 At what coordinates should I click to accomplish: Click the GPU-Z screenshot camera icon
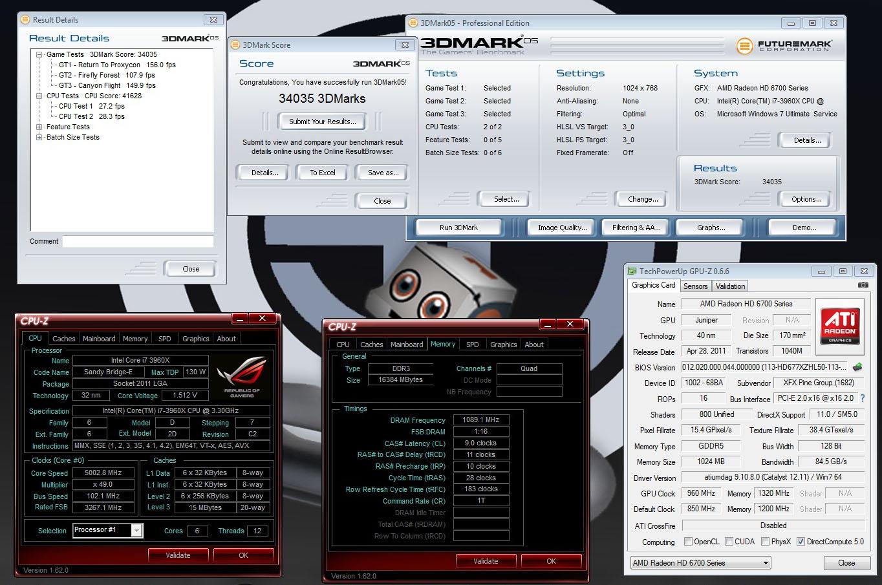(x=863, y=285)
